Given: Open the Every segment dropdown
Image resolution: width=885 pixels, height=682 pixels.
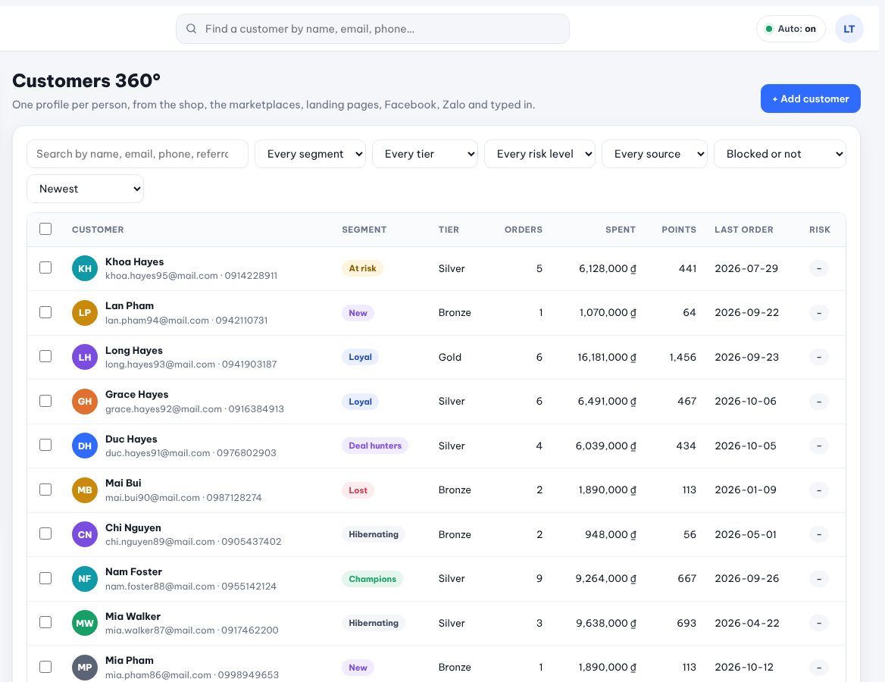Looking at the screenshot, I should pyautogui.click(x=310, y=154).
